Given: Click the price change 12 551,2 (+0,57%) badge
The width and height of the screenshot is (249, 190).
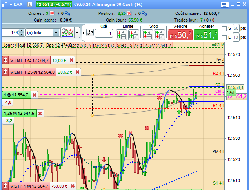Looking at the screenshot, I should point(54,4).
